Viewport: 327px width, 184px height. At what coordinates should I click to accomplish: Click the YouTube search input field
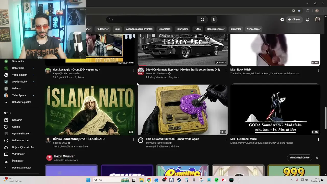pos(151,20)
